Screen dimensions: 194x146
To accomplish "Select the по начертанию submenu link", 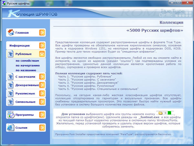I will click(x=27, y=66).
